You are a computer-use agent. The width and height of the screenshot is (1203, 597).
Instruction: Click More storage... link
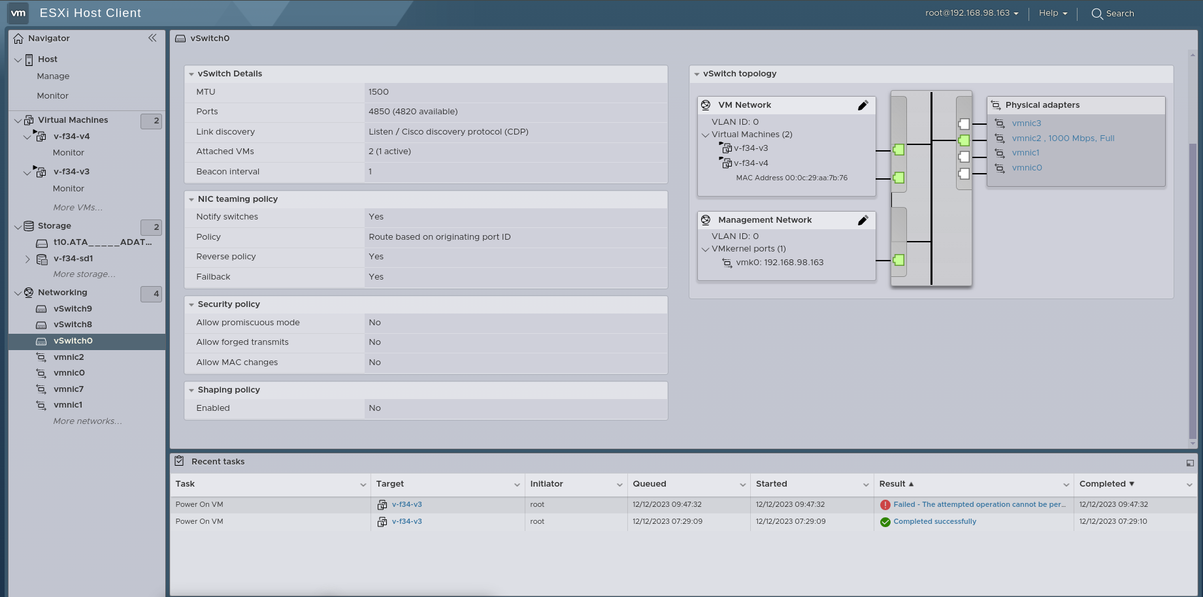tap(84, 274)
